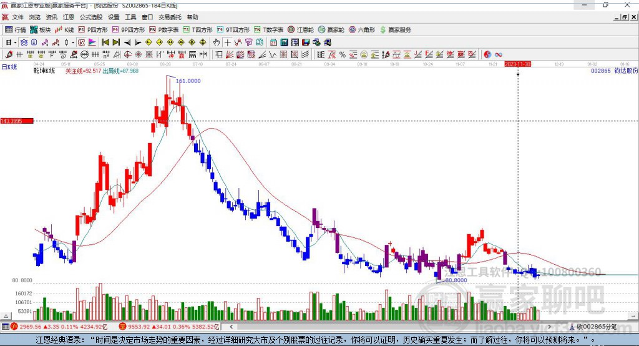Select the hand pan tool
This screenshot has width=639, height=346.
click(x=217, y=42)
